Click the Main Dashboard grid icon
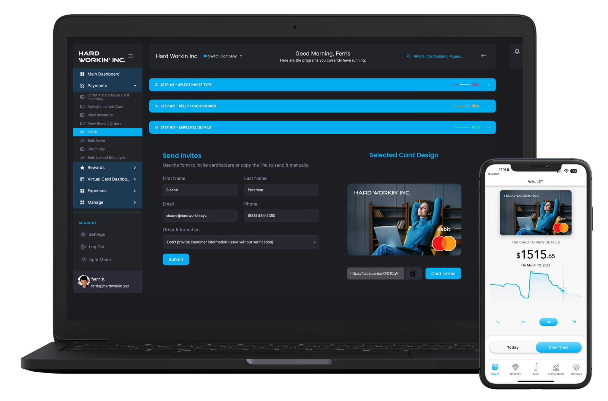Screen dimensions: 608x401 coord(82,74)
